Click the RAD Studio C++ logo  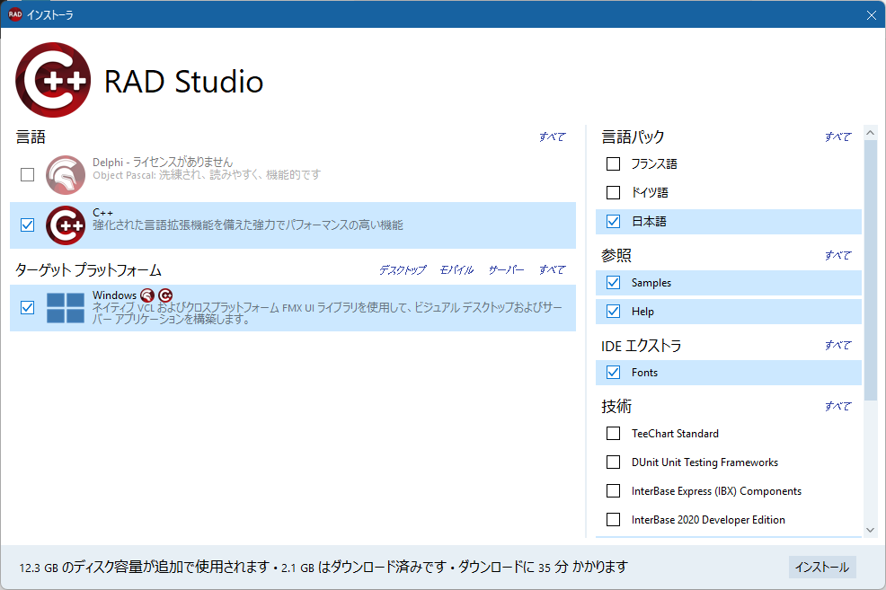(x=52, y=80)
